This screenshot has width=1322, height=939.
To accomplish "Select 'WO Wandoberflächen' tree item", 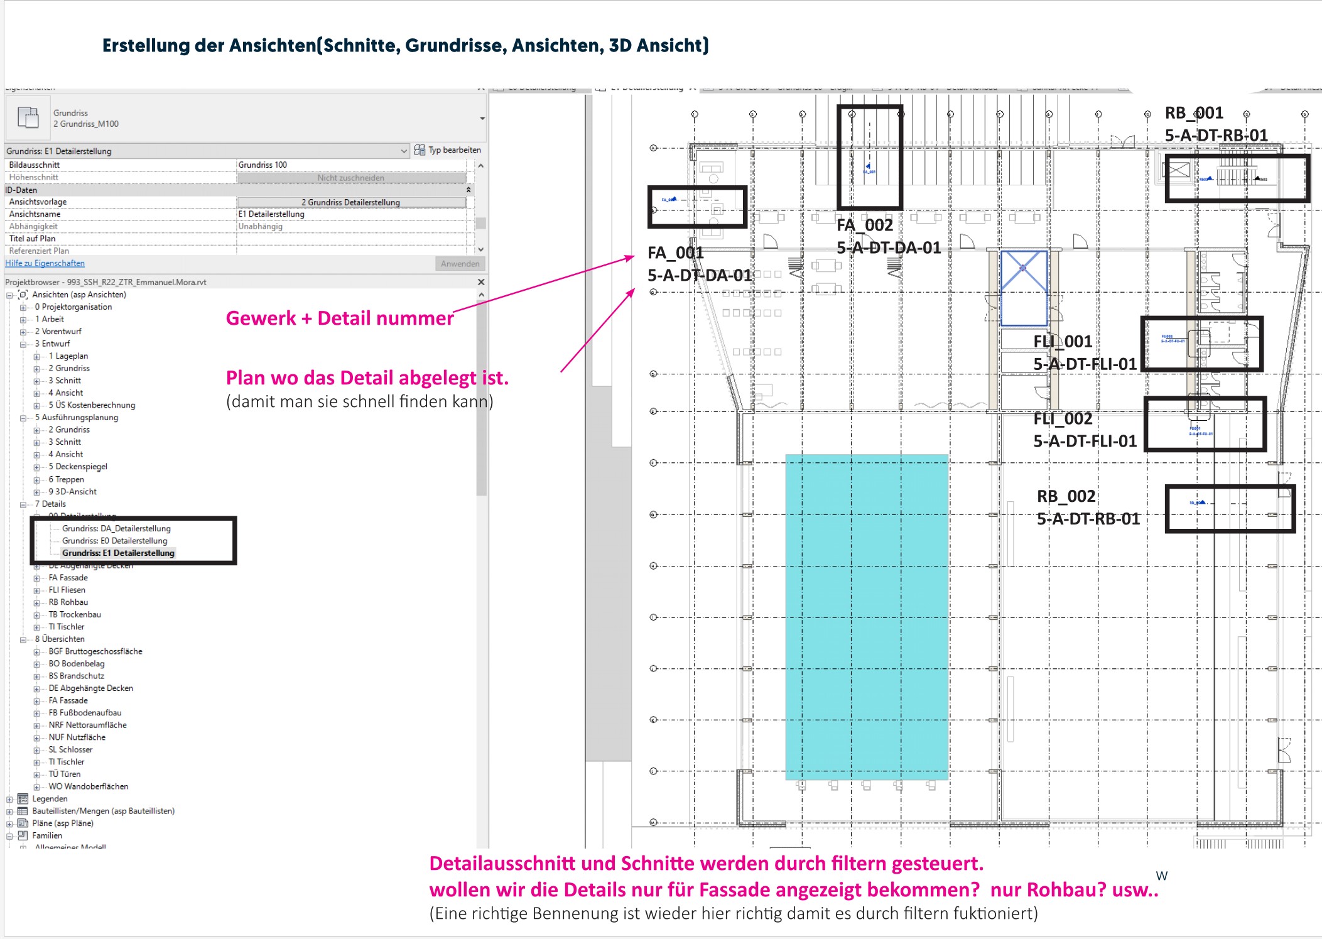I will click(x=88, y=786).
